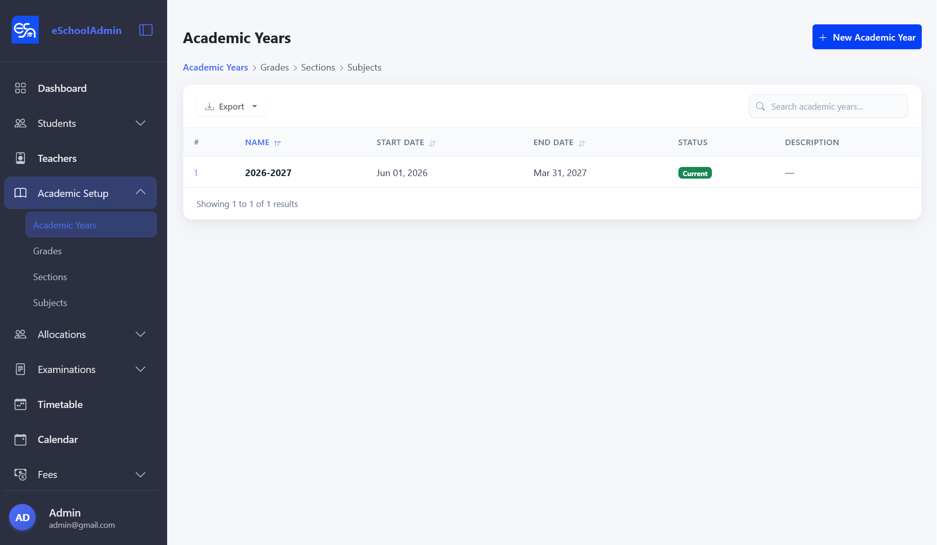Click the search magnifier icon
This screenshot has height=545, width=937.
[x=760, y=106]
